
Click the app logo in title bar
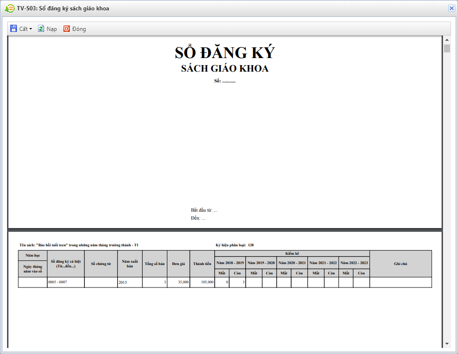(10, 8)
